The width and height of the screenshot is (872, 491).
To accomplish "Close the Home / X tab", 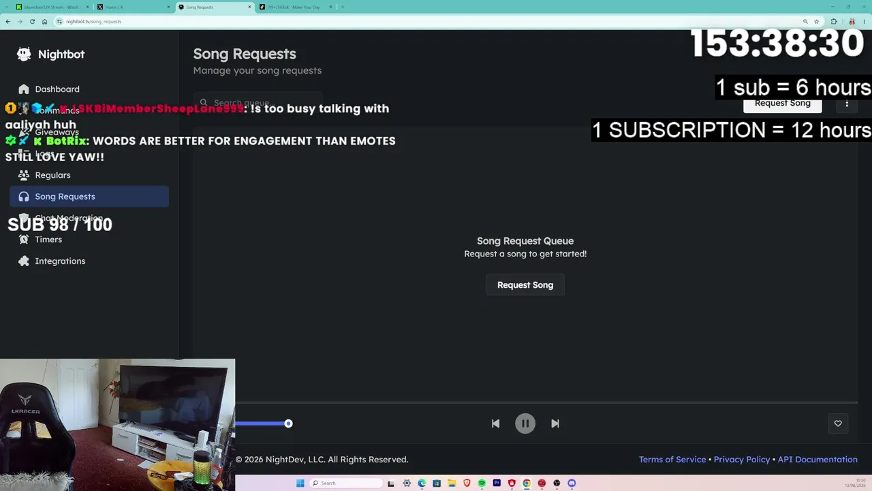I will click(x=168, y=7).
